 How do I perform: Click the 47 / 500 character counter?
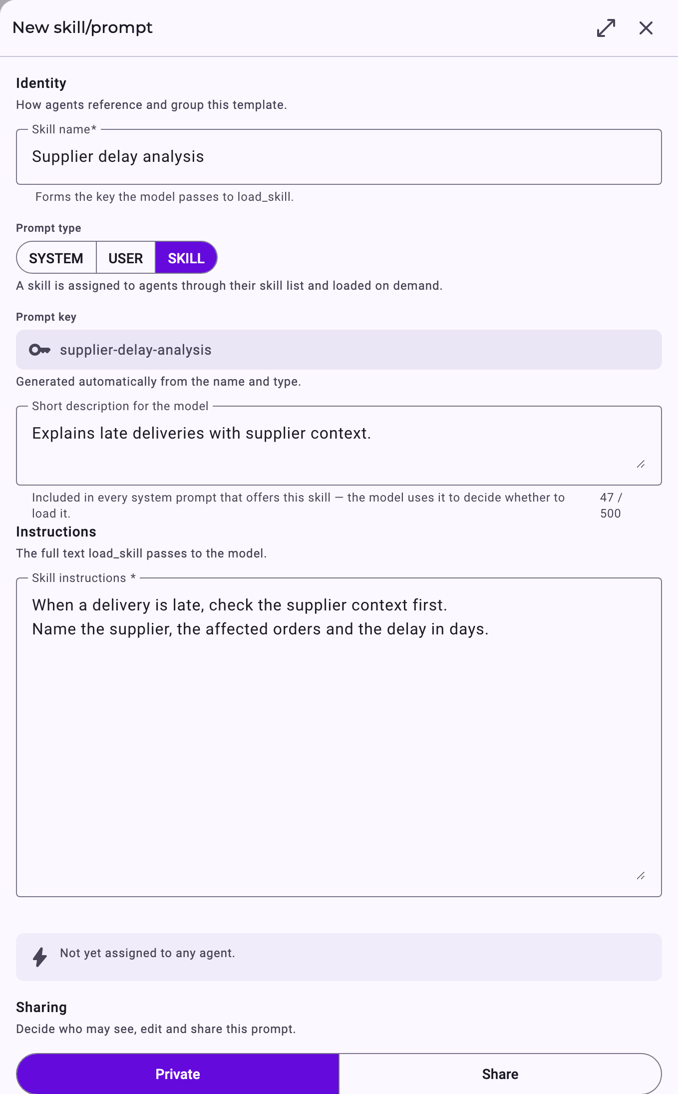pyautogui.click(x=611, y=506)
